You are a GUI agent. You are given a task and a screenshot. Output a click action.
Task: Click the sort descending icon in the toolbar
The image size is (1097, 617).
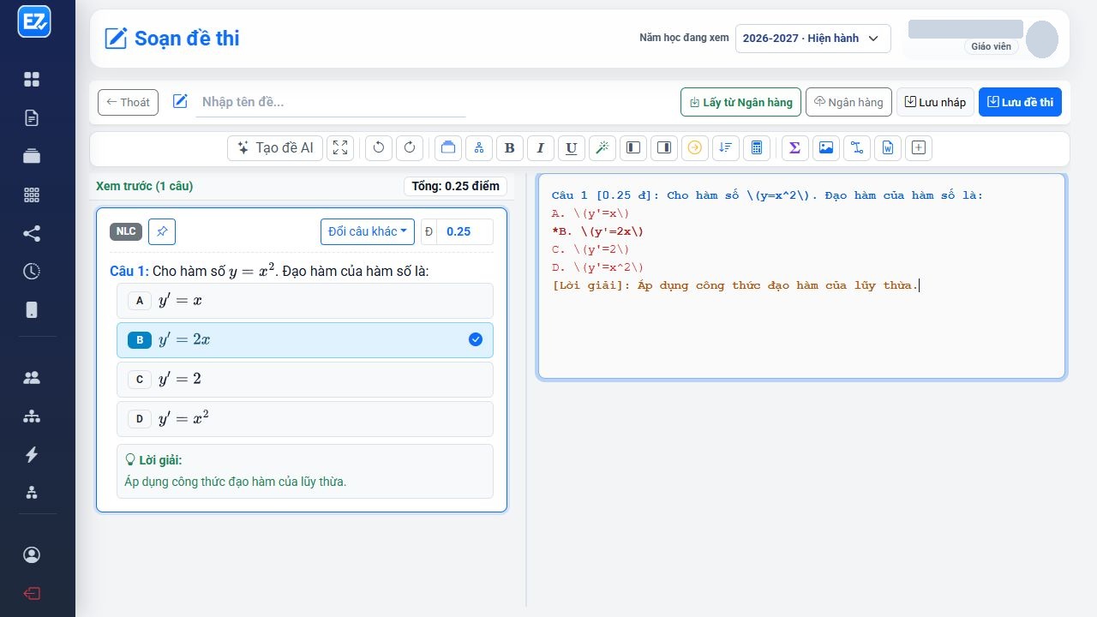(725, 147)
